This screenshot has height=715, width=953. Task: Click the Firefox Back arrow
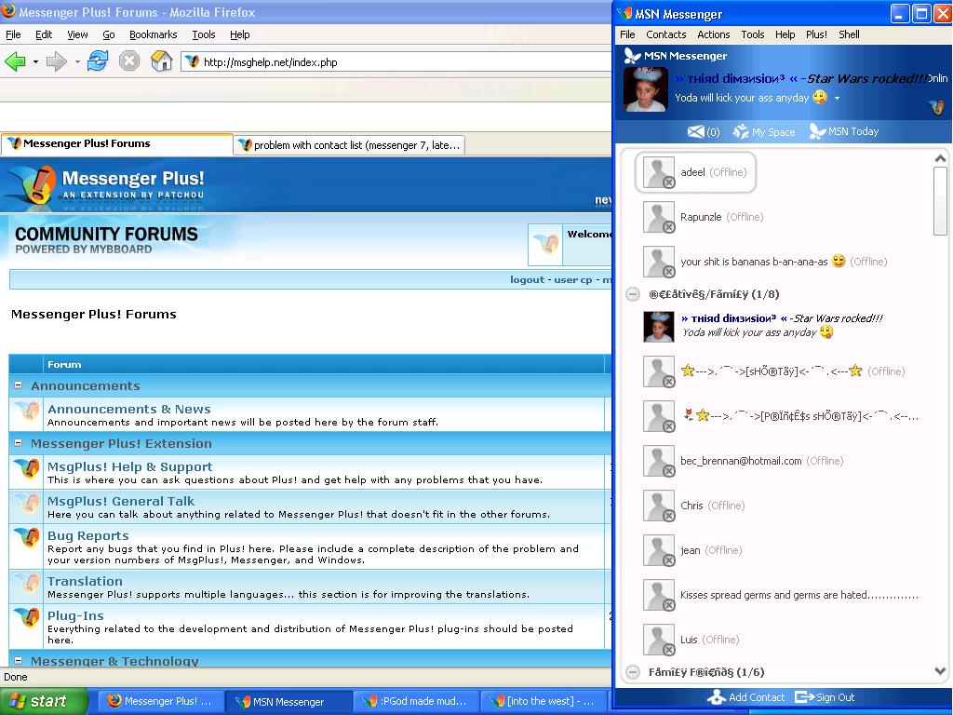point(15,61)
